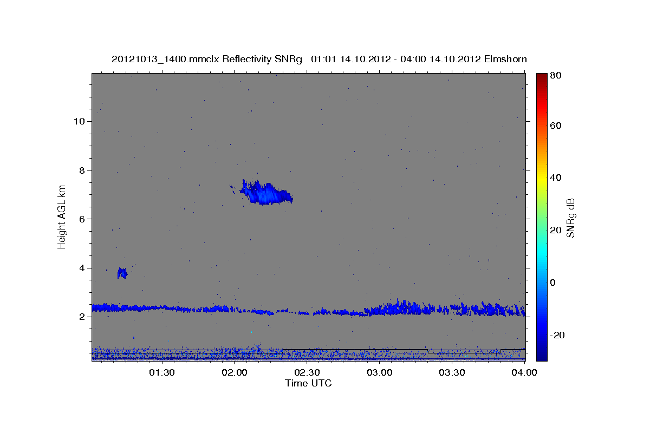Screen dimensions: 650x433
Task: Click the 03:00 time tick label
Action: pyautogui.click(x=379, y=372)
